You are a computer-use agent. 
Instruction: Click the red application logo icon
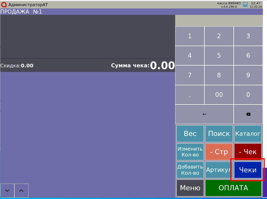pos(4,5)
